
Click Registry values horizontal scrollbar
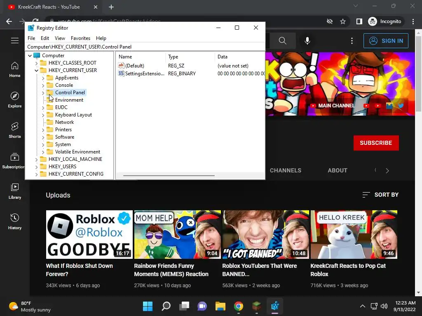169,176
